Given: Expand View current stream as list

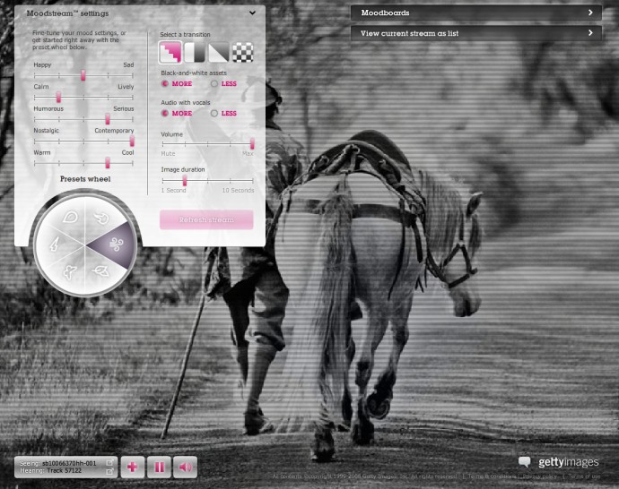Looking at the screenshot, I should pyautogui.click(x=590, y=32).
